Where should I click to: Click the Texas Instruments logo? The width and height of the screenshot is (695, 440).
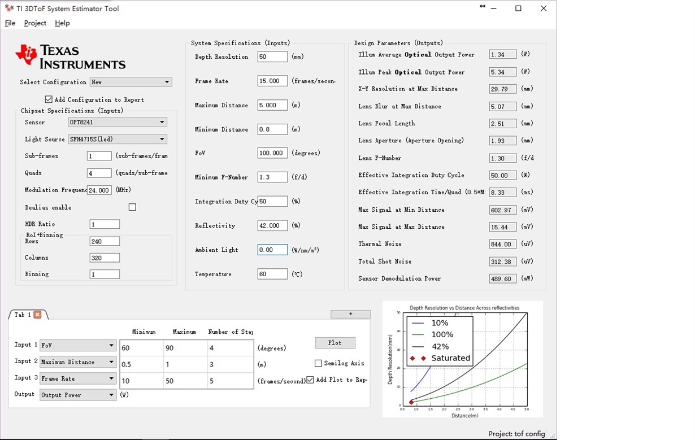[71, 57]
